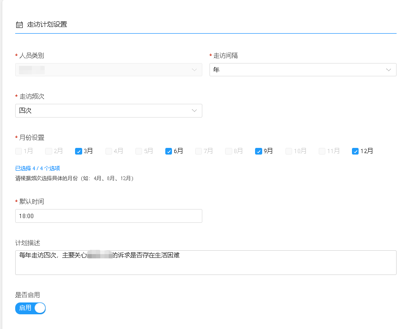Uncheck the 12月 month checkbox
The image size is (408, 329).
pyautogui.click(x=355, y=151)
